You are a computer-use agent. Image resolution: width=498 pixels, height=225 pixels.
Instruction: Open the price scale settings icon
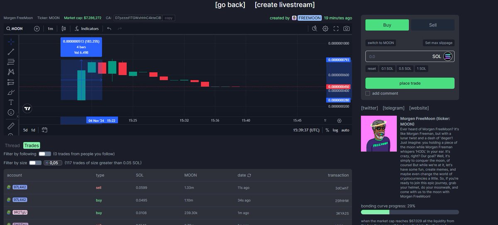(x=339, y=120)
